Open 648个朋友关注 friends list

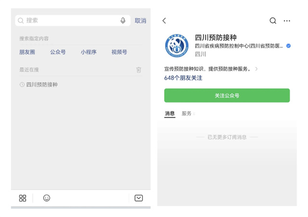click(183, 78)
